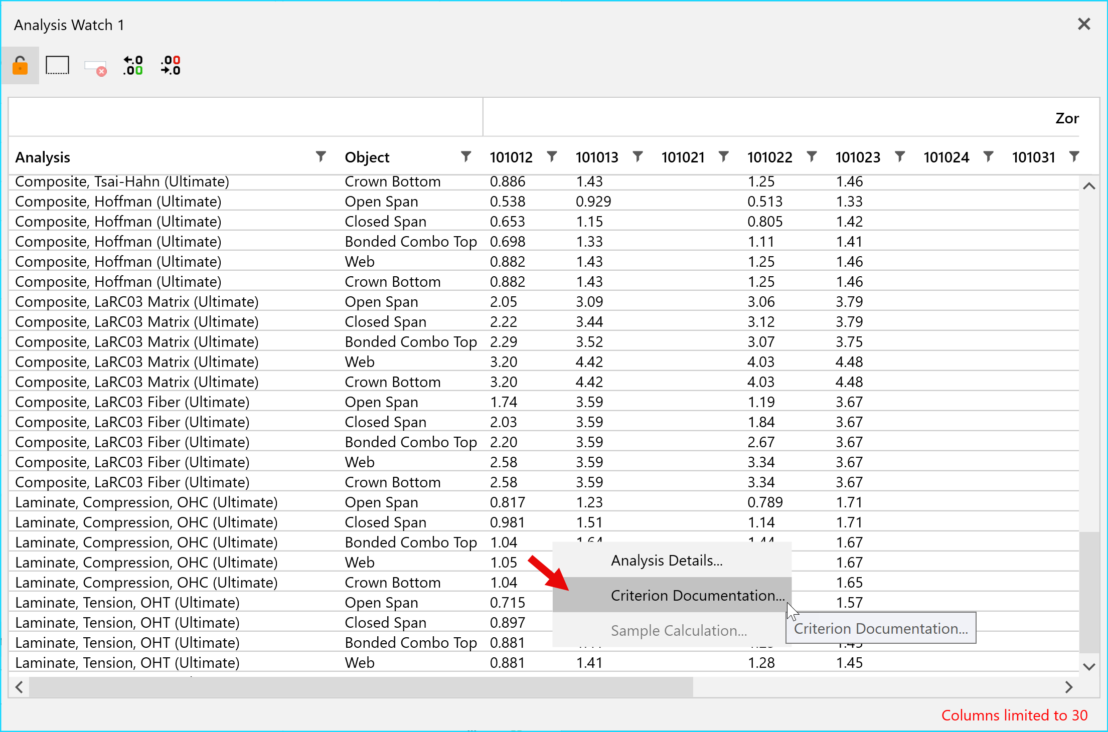Increase decimal places icon
1108x732 pixels.
pyautogui.click(x=133, y=66)
